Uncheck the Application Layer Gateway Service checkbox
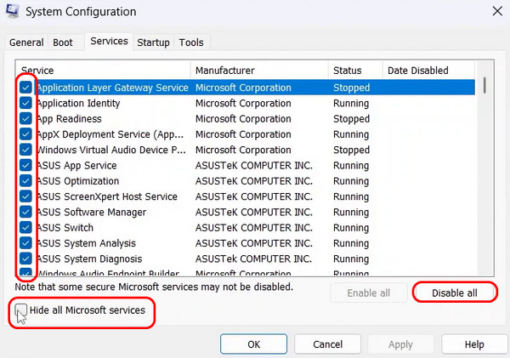 click(25, 88)
